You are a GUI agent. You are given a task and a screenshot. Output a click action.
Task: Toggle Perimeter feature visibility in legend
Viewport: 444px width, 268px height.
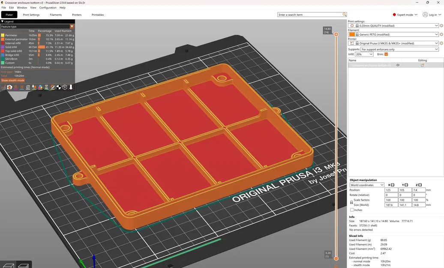click(x=37, y=36)
